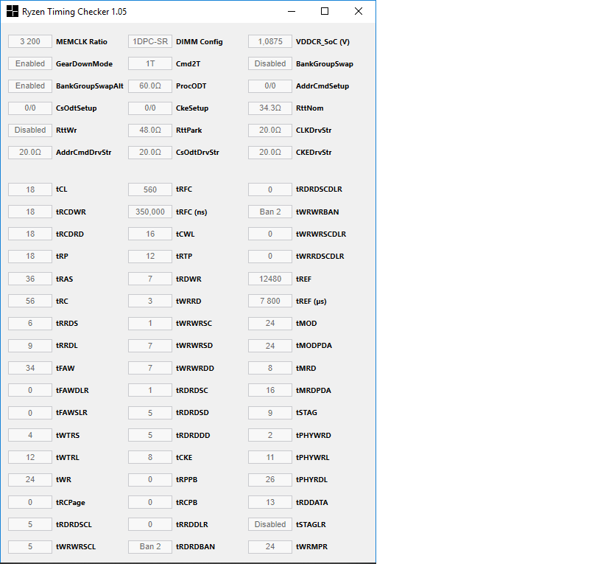Click the tRDRDSCL value field
Image resolution: width=603 pixels, height=564 pixels.
pos(30,524)
